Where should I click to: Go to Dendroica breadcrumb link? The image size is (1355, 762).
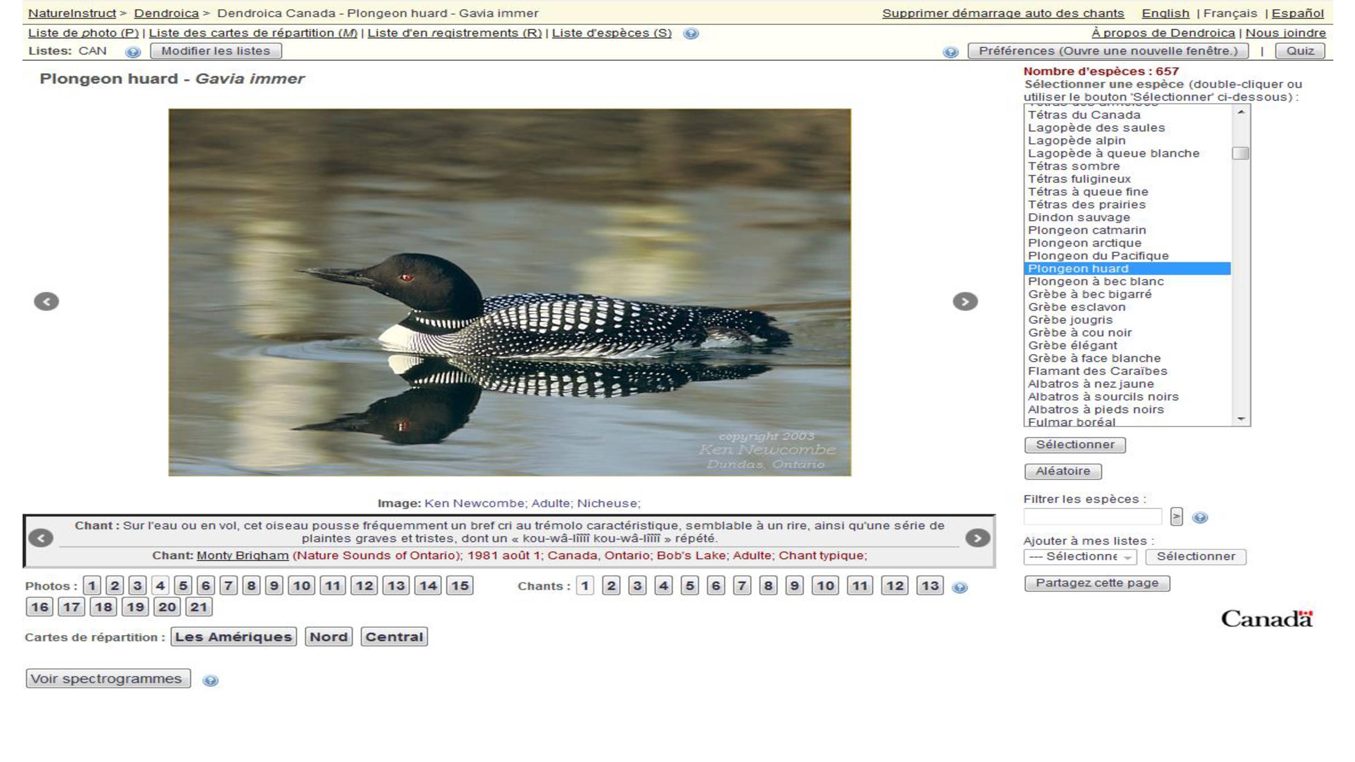(166, 13)
